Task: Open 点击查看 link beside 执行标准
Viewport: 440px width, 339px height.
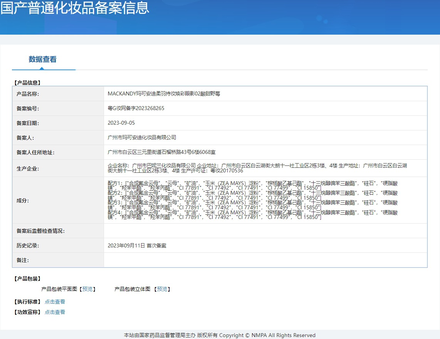Action: [55, 302]
